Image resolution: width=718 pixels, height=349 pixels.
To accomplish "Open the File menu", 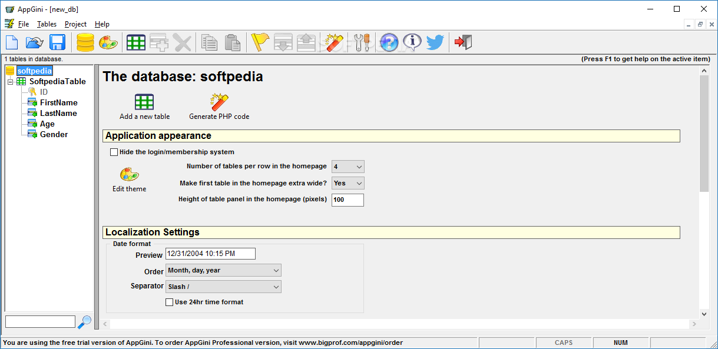I will coord(24,24).
